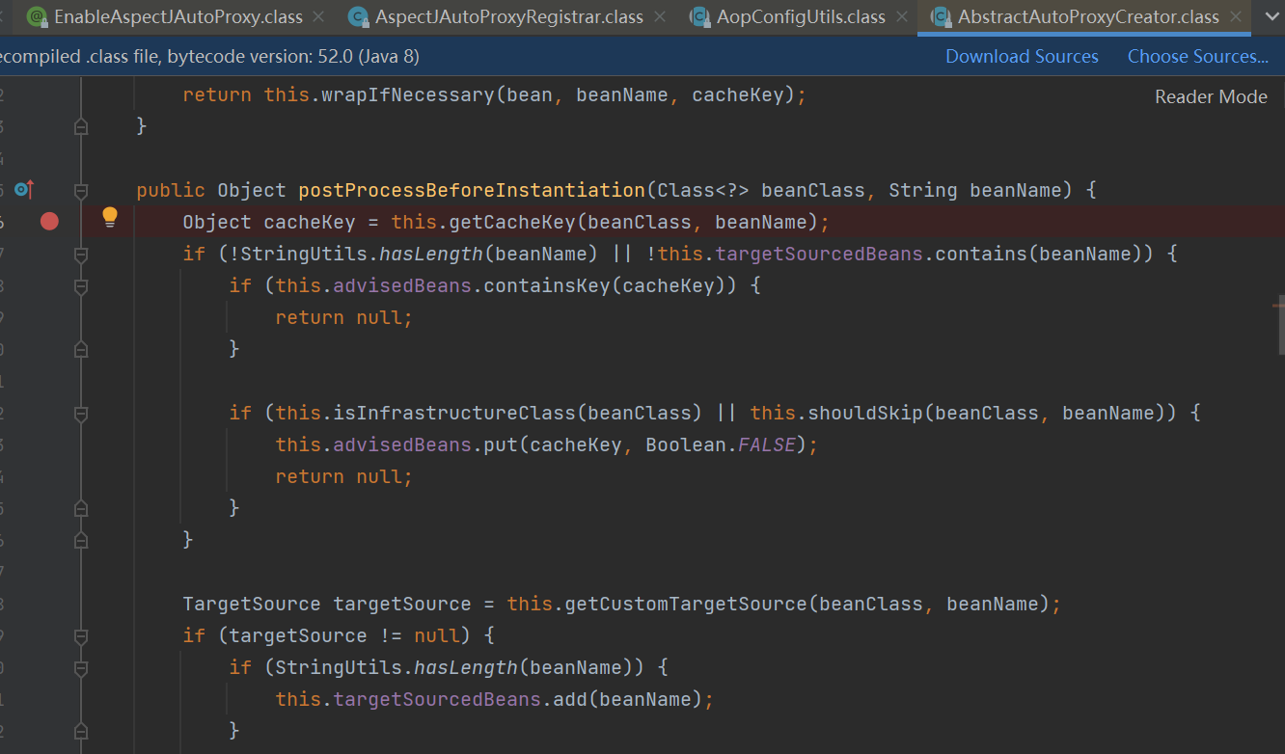Open the light bulb intention actions
This screenshot has width=1285, height=754.
tap(110, 217)
